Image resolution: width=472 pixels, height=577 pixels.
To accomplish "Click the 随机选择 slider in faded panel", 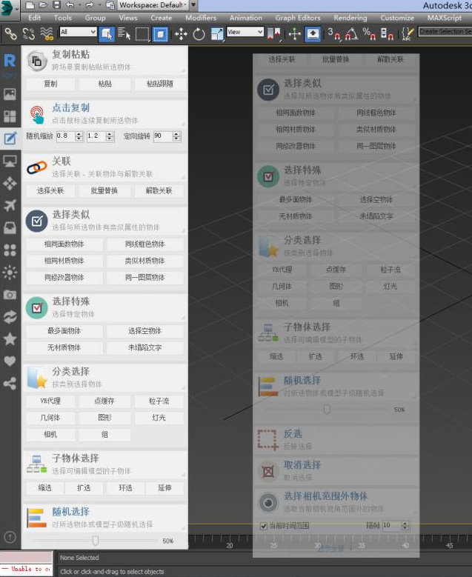I will pos(327,409).
